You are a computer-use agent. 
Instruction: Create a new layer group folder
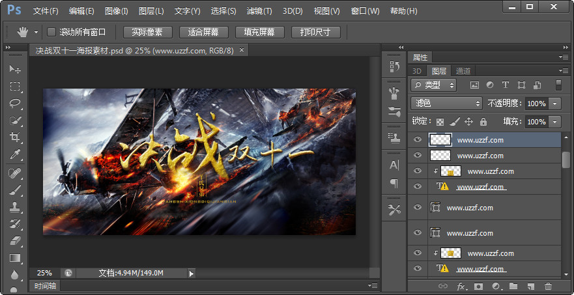513,286
